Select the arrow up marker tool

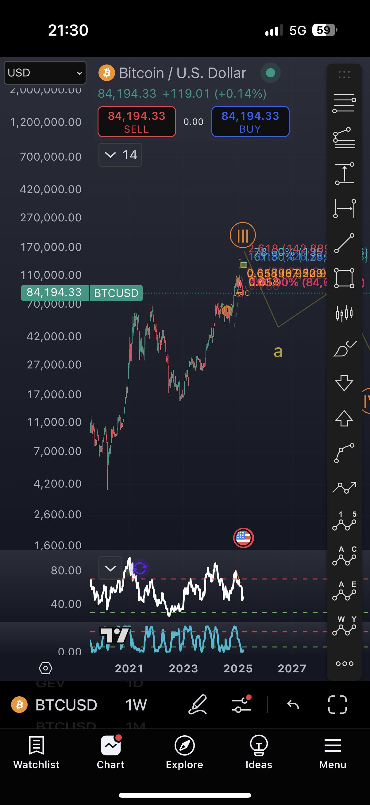[x=344, y=418]
